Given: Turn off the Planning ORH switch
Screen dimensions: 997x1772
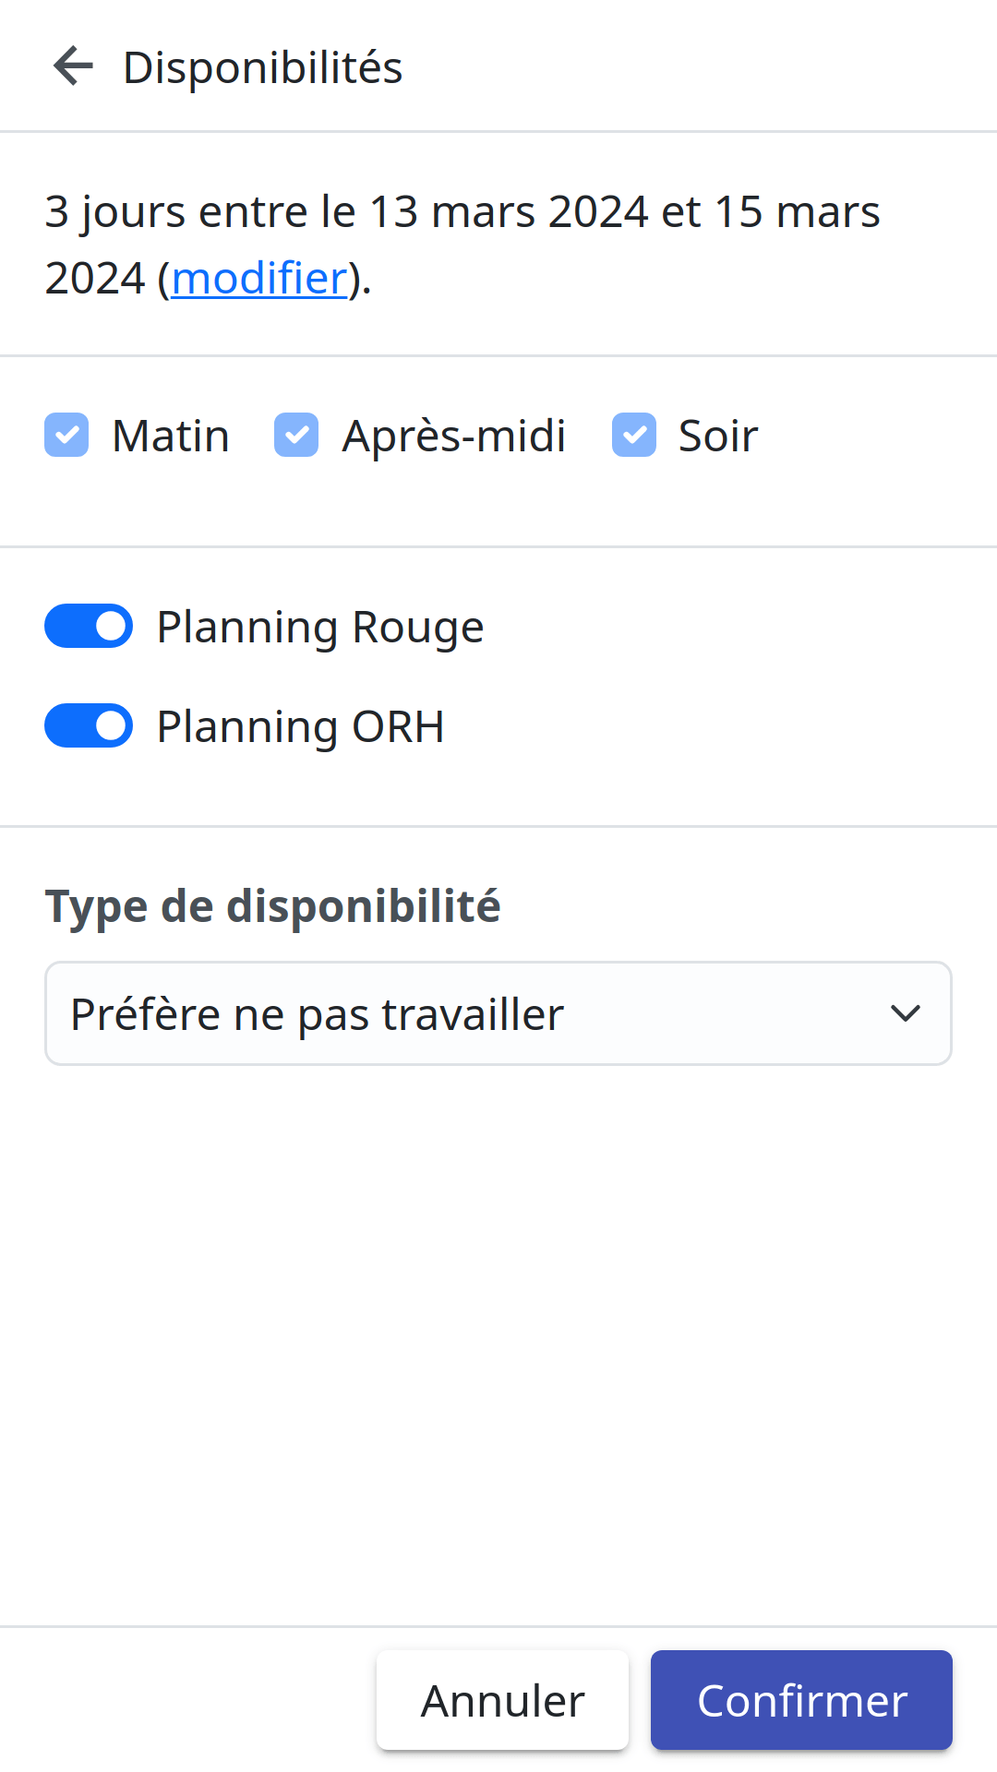Looking at the screenshot, I should click(88, 725).
